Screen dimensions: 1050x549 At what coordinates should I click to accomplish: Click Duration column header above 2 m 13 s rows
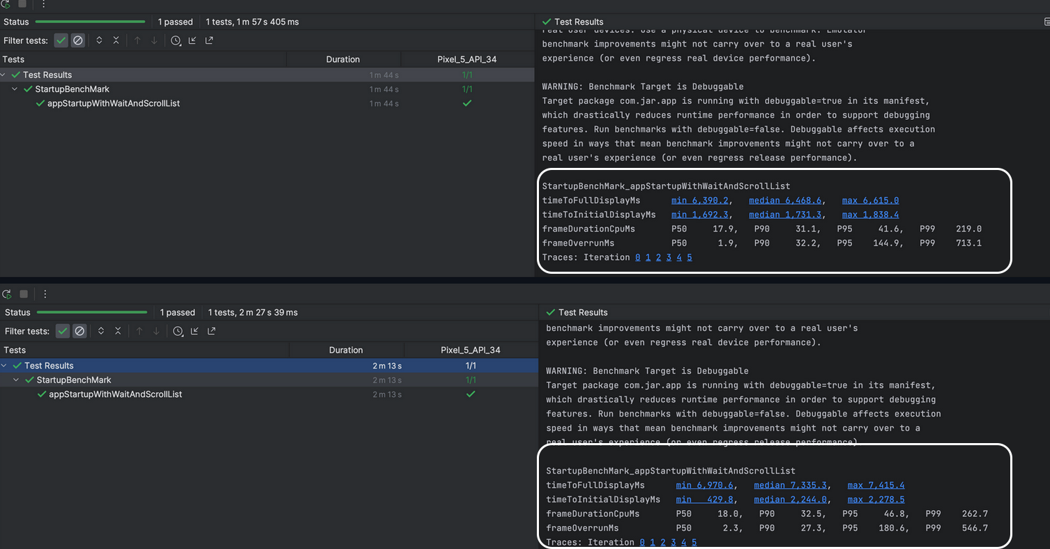(346, 350)
